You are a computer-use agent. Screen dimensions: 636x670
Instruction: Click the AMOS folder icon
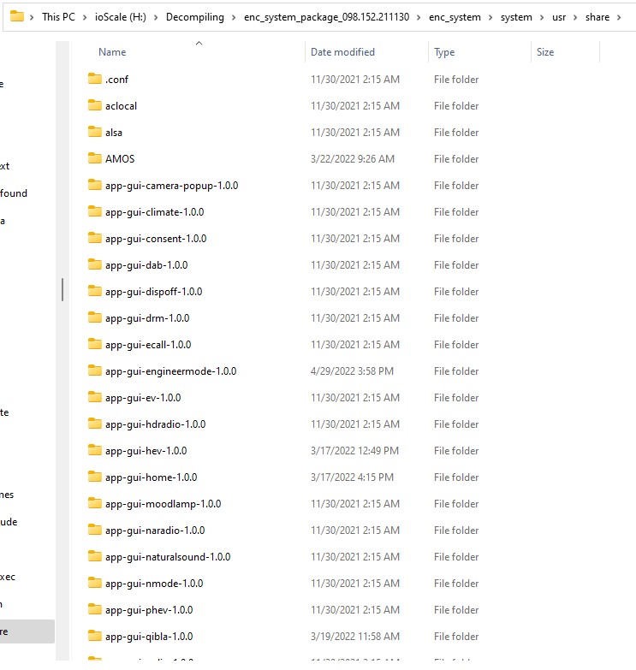point(94,158)
